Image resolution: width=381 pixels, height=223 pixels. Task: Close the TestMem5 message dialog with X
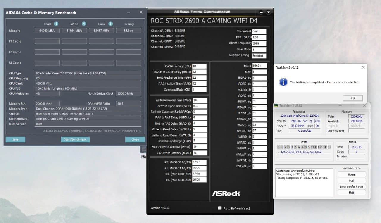[363, 68]
